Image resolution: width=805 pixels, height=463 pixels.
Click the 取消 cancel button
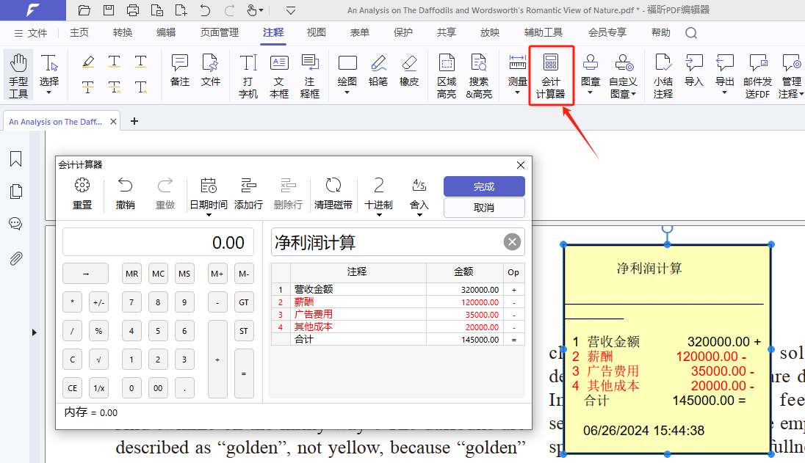(x=484, y=208)
